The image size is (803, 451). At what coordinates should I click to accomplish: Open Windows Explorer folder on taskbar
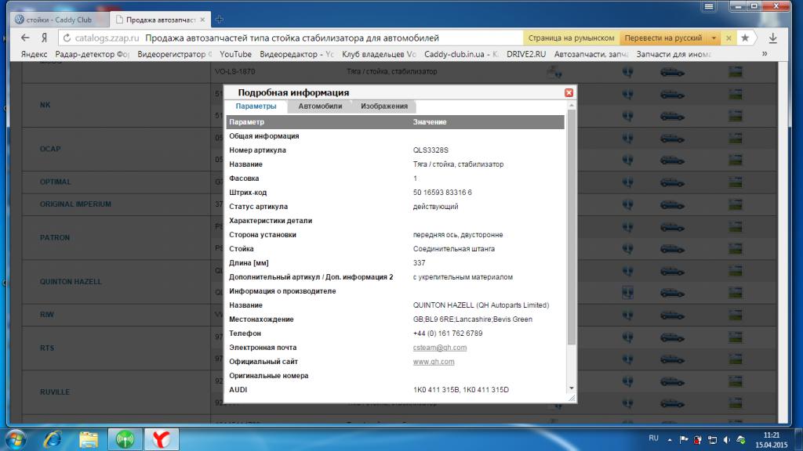click(x=89, y=439)
